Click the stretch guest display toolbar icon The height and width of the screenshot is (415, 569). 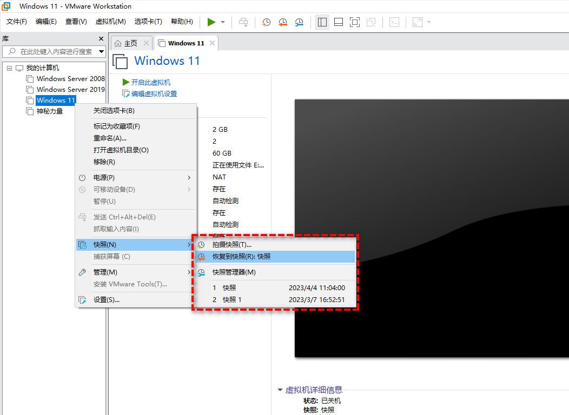coord(418,22)
